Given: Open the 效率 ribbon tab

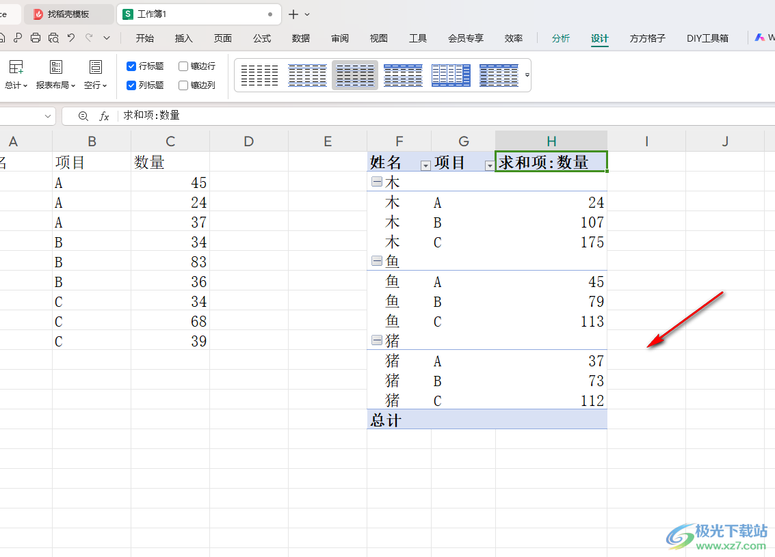Looking at the screenshot, I should point(514,38).
